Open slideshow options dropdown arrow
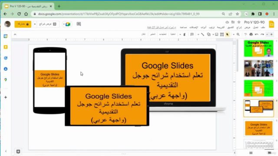Screen dimensions: 278x156 click(35, 24)
